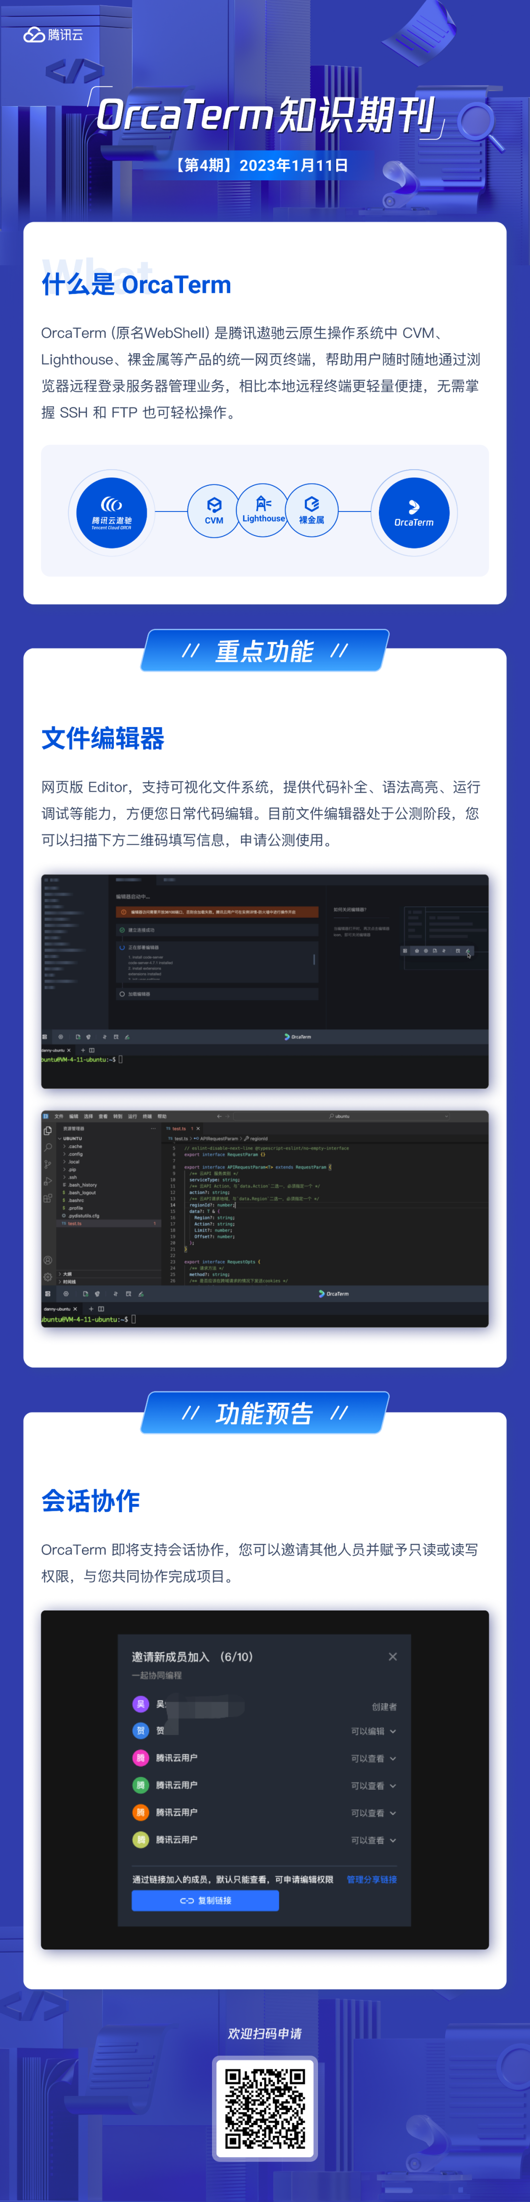
Task: Click the 建立连接成功 step in the startup panel
Action: (217, 930)
